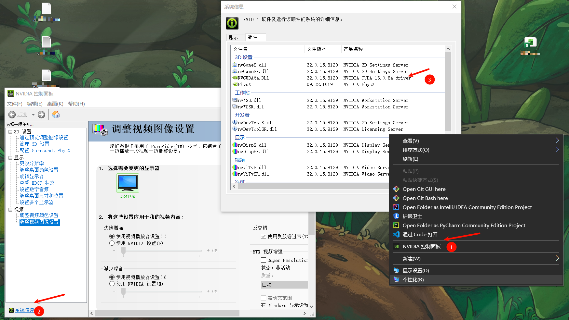Click 系统信息 list horizontal scroll left arrow

[x=234, y=186]
